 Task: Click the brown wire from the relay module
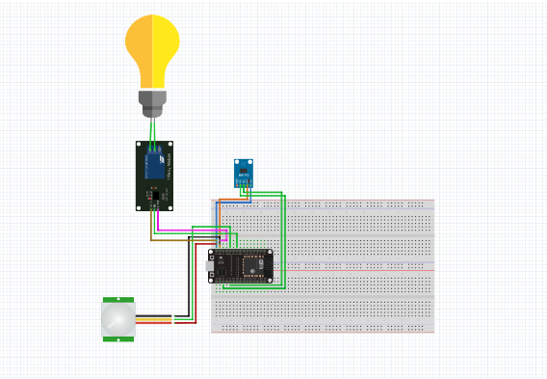pos(151,226)
